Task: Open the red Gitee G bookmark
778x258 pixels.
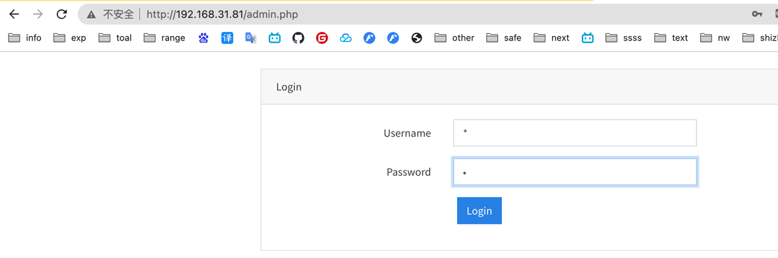Action: click(322, 38)
